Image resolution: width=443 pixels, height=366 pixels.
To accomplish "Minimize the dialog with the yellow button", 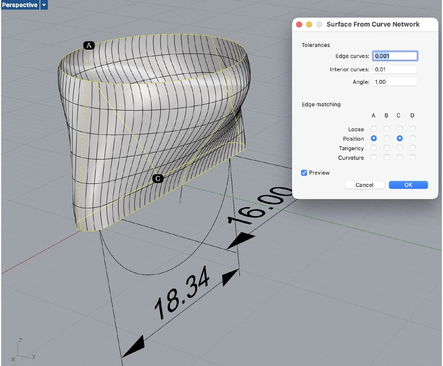I will click(x=309, y=25).
